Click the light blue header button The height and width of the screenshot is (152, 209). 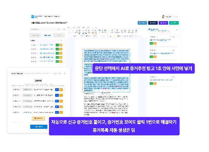tap(142, 23)
